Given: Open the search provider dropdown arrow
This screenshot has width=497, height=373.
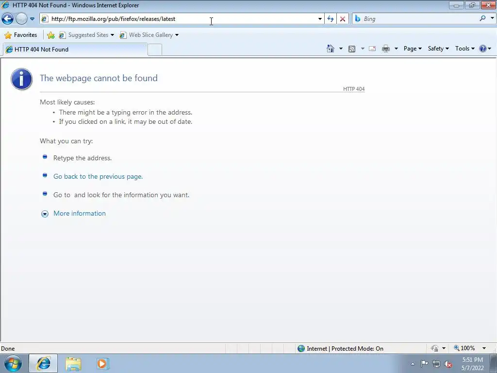Looking at the screenshot, I should coord(492,19).
